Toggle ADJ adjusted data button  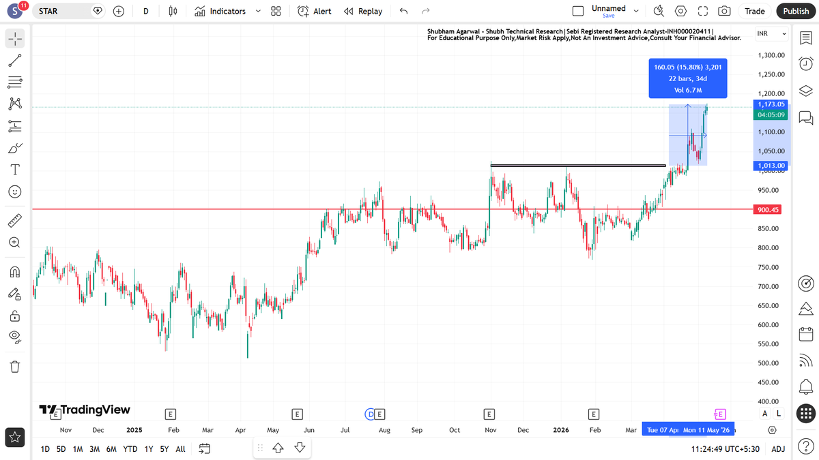click(x=777, y=449)
